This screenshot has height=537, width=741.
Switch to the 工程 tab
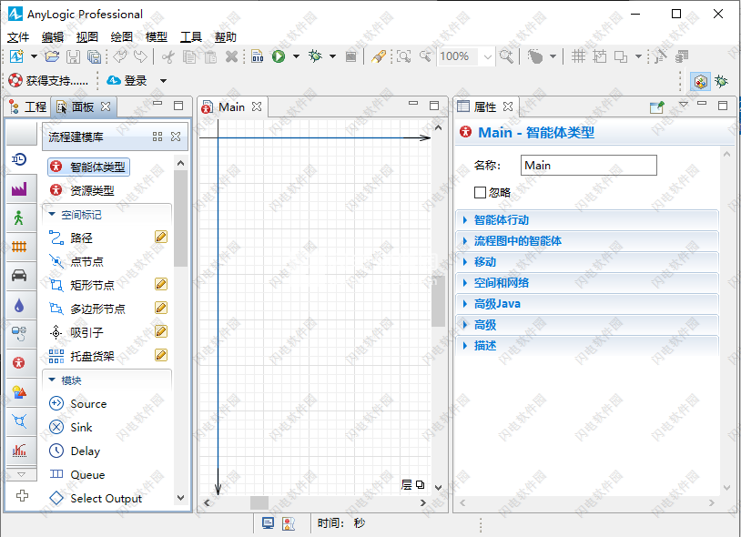point(28,107)
